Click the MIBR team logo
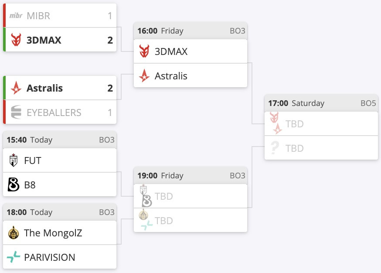 pos(16,16)
